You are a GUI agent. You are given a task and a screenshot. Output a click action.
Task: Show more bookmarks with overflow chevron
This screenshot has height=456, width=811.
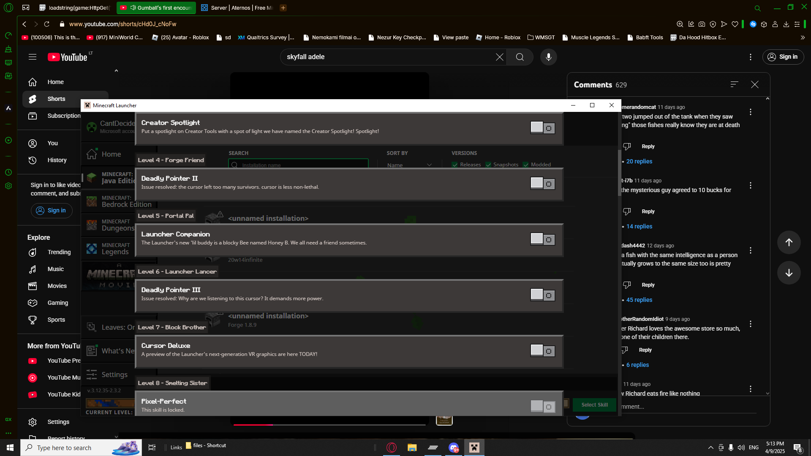(x=803, y=38)
